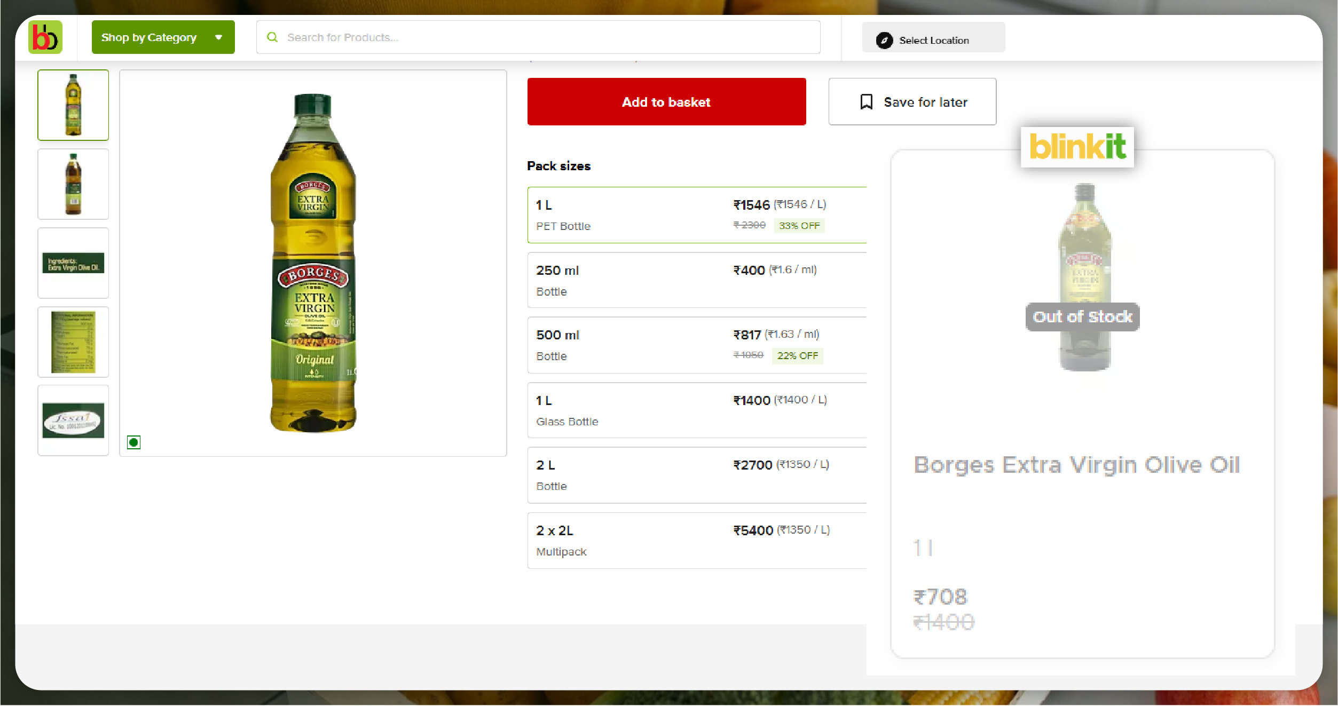Click the Save for later button
This screenshot has height=706, width=1338.
[x=912, y=102]
